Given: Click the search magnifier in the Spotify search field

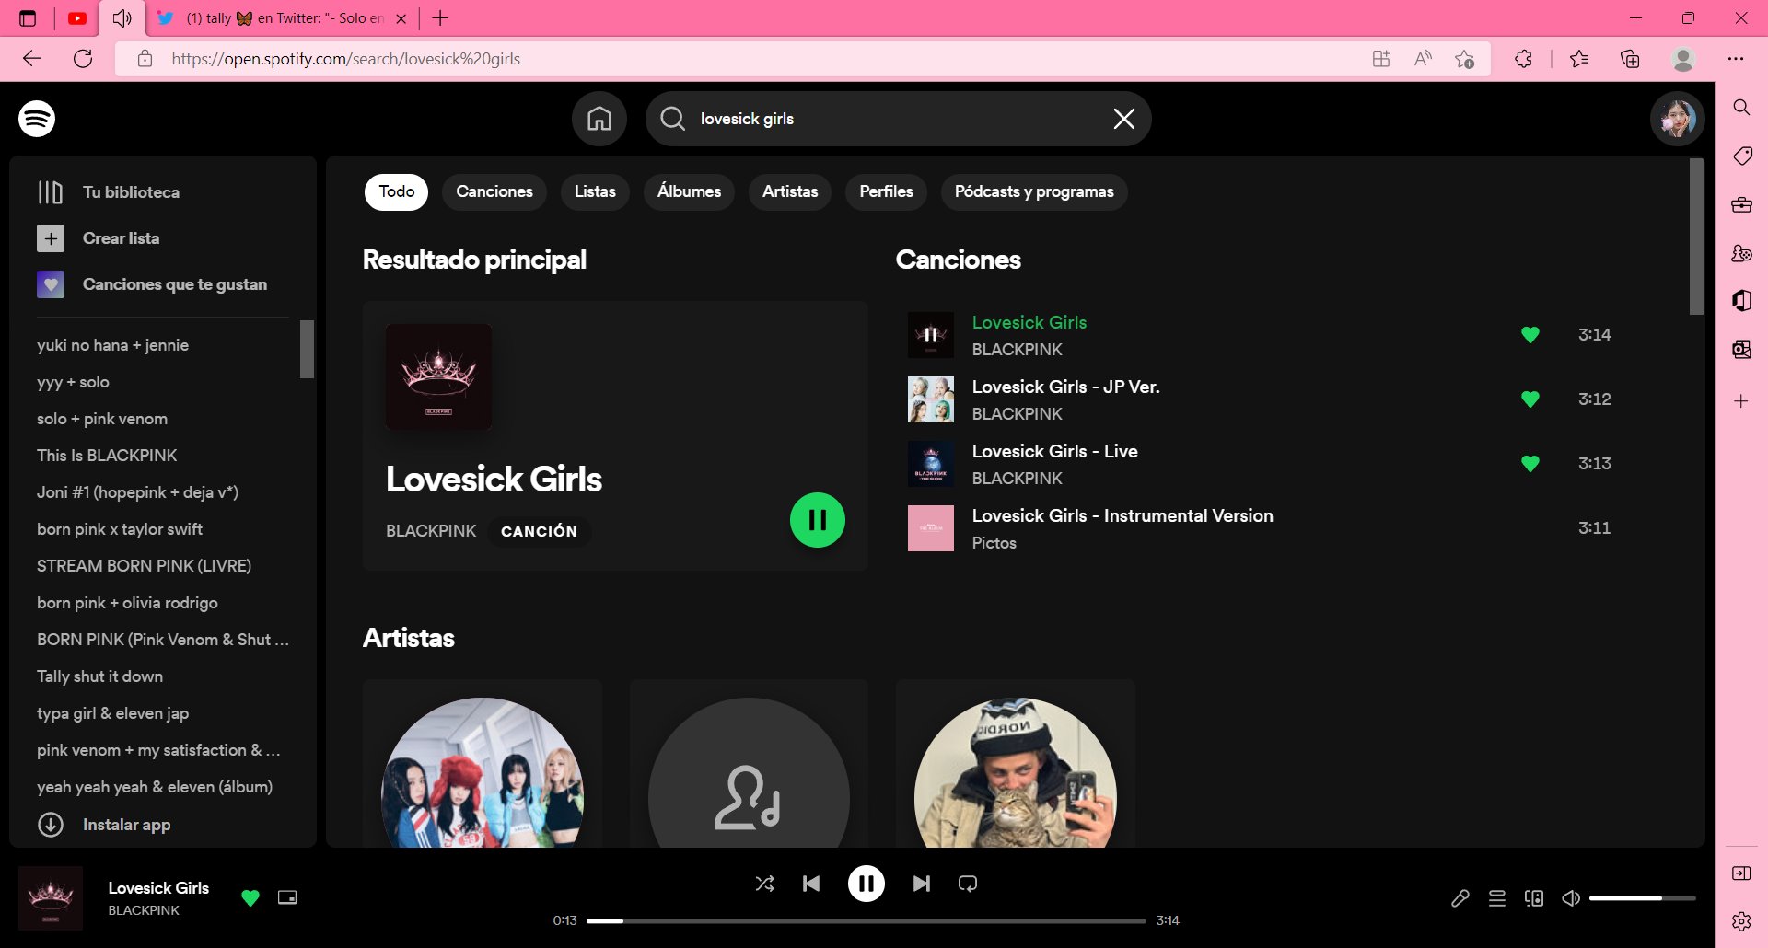Looking at the screenshot, I should point(672,119).
